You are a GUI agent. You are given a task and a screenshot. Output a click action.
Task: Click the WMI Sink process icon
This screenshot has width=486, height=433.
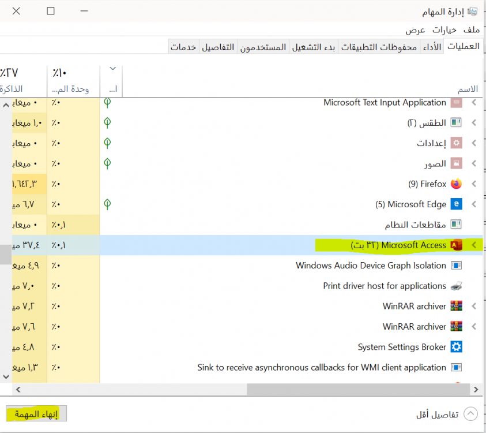456,367
